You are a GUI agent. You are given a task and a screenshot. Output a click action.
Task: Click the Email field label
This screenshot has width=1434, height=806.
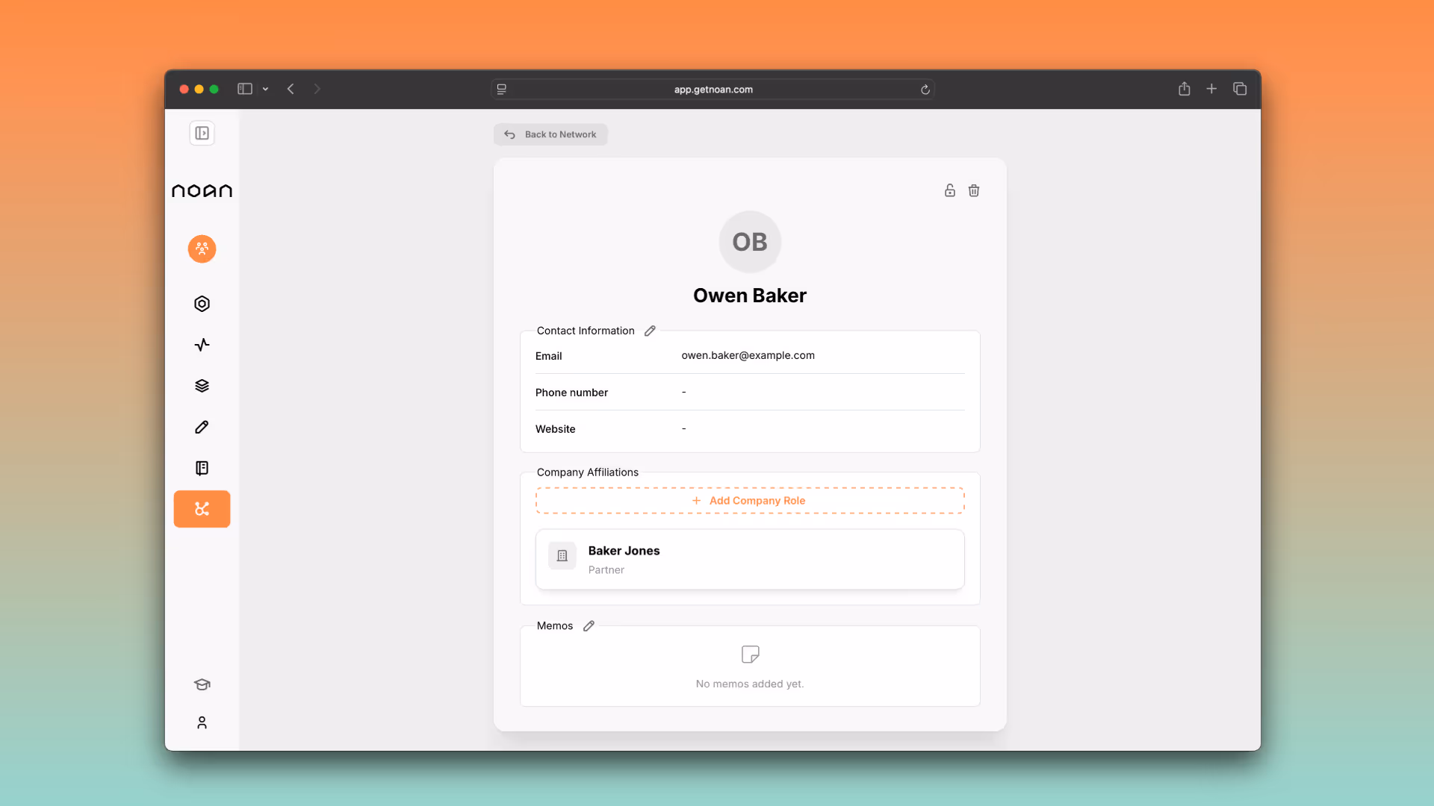point(548,356)
